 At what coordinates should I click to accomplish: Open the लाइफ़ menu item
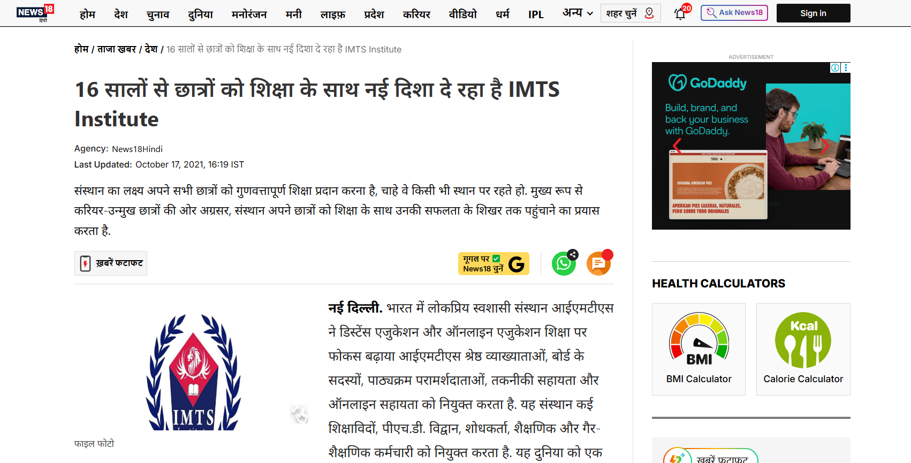tap(333, 14)
